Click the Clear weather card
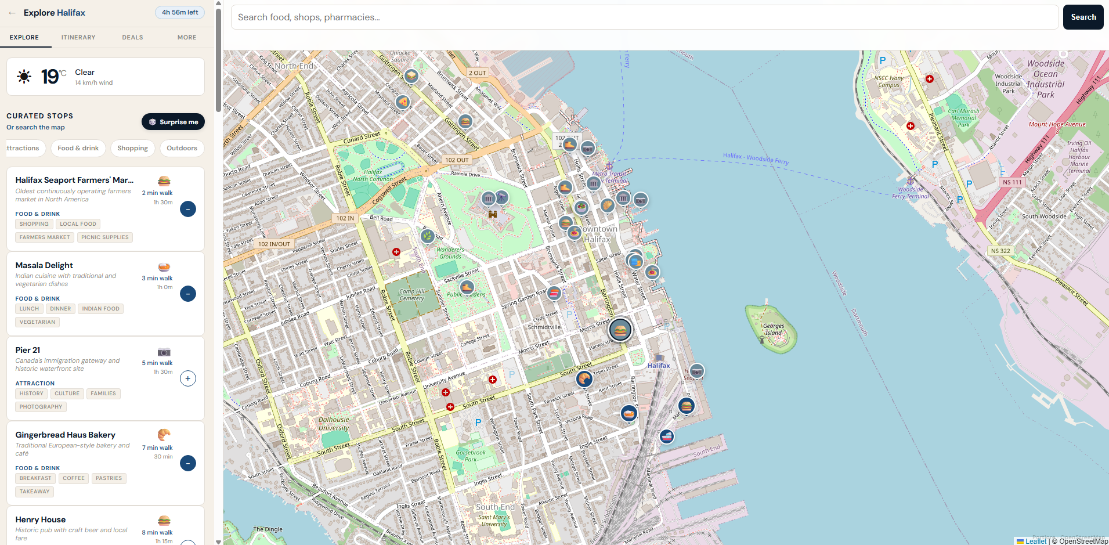This screenshot has width=1109, height=545. coord(106,77)
